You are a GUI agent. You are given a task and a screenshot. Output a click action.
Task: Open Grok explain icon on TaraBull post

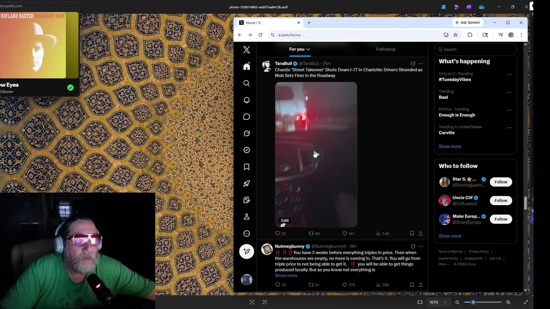tap(413, 64)
